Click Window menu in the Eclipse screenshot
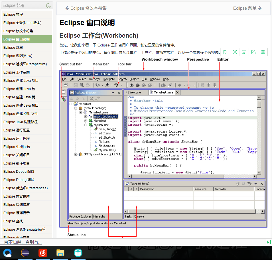The width and height of the screenshot is (272, 260). point(155,79)
